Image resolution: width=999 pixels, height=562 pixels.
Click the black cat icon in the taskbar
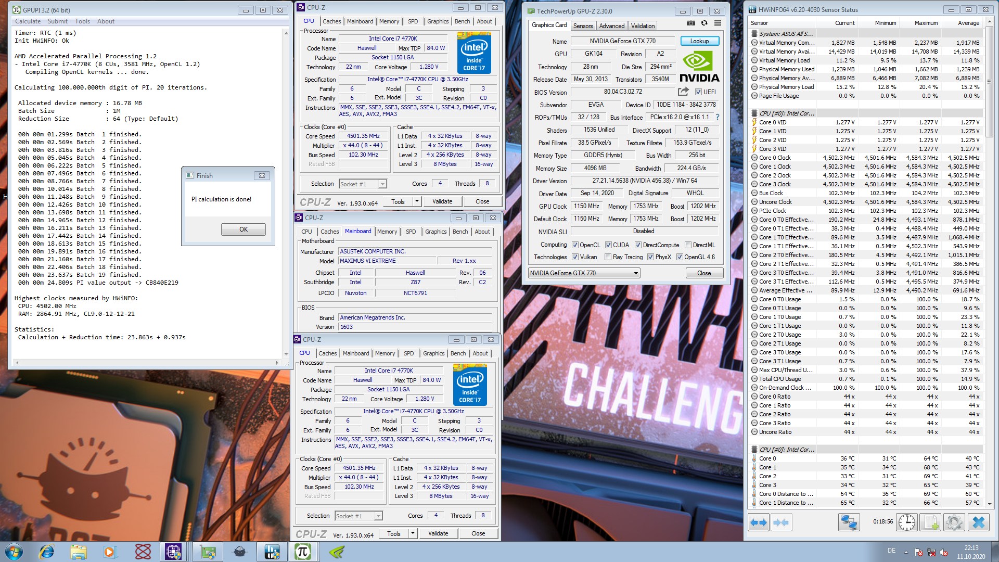[240, 552]
